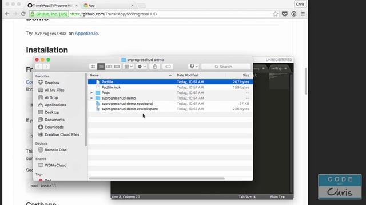Open Downloads from Finder sidebar
This screenshot has height=205, width=366.
[x=54, y=127]
